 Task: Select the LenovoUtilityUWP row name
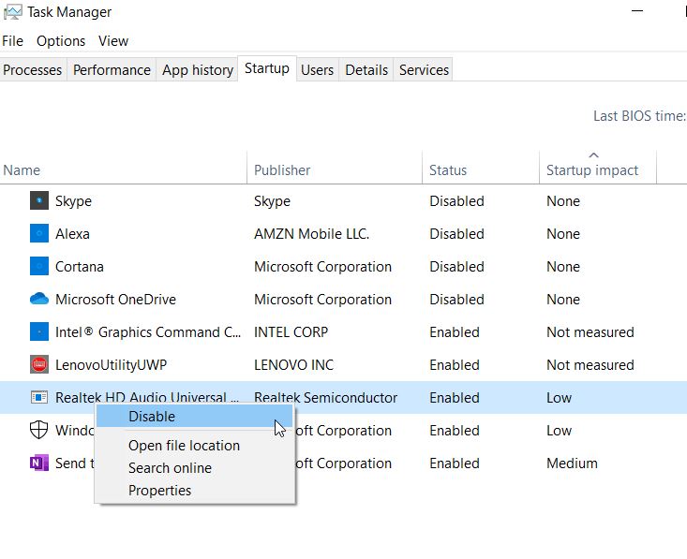click(x=111, y=365)
